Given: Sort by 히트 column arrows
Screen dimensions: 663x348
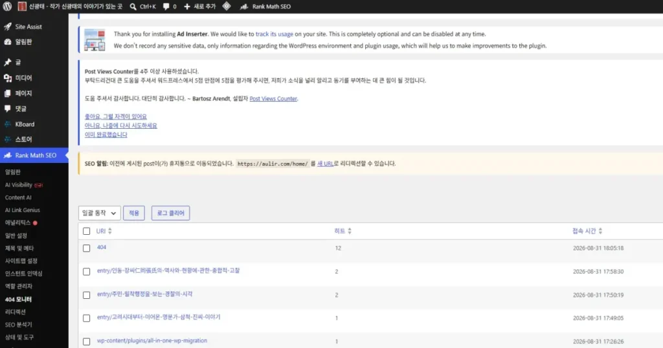Looking at the screenshot, I should click(349, 231).
